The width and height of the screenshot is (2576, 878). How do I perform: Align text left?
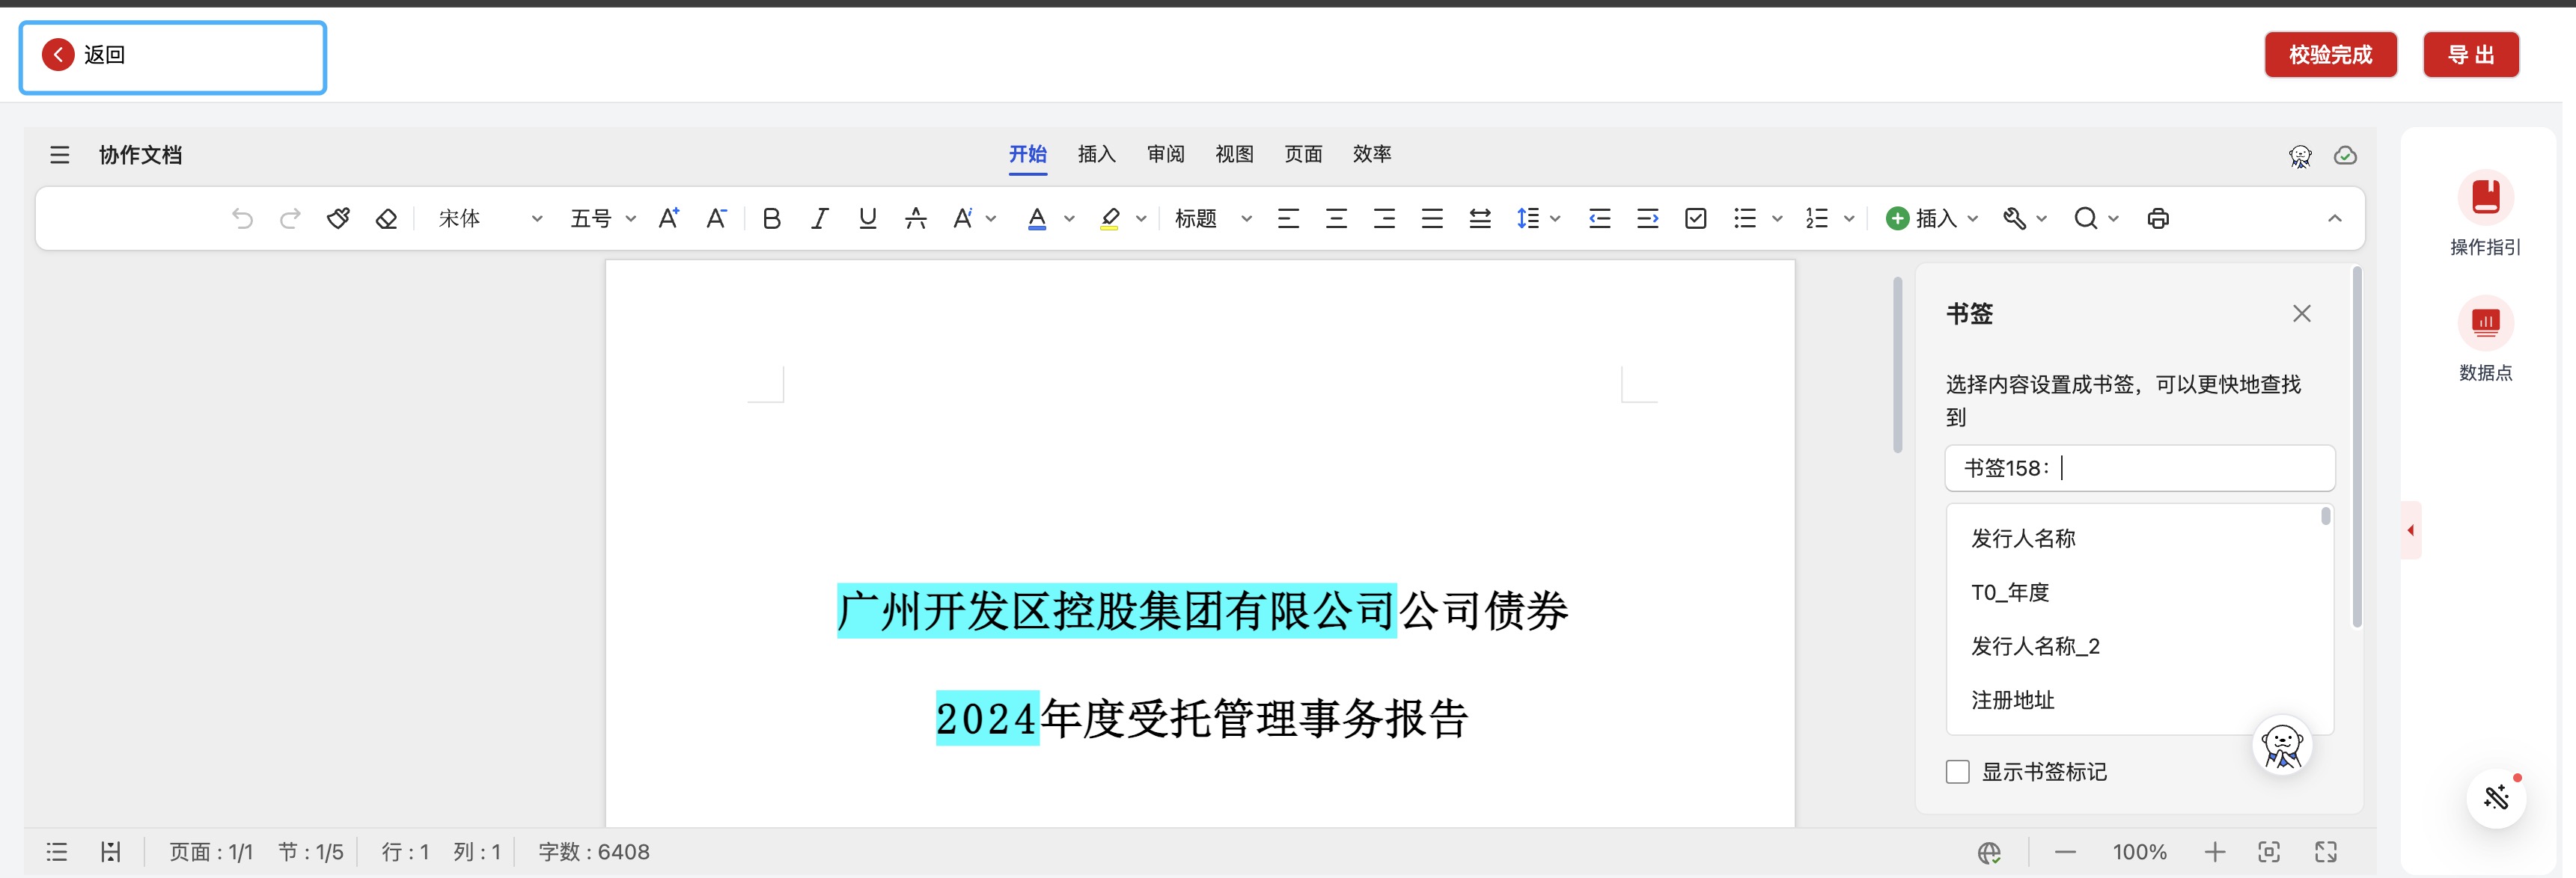(x=1288, y=218)
